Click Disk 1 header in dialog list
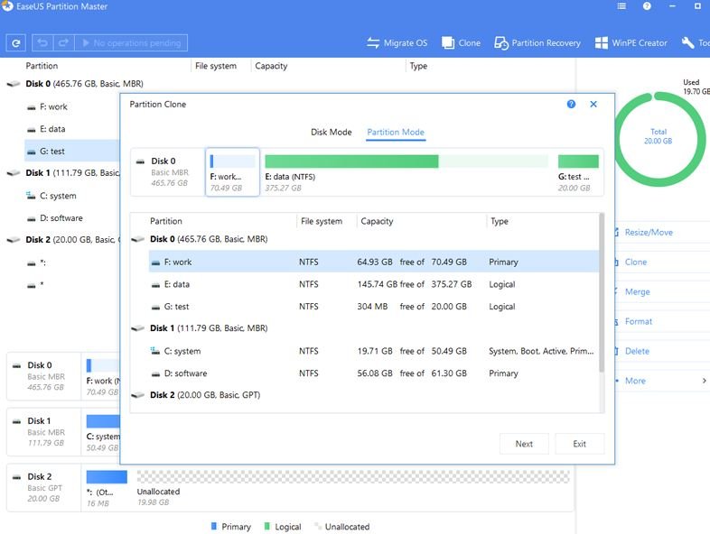This screenshot has height=534, width=710. (209, 327)
